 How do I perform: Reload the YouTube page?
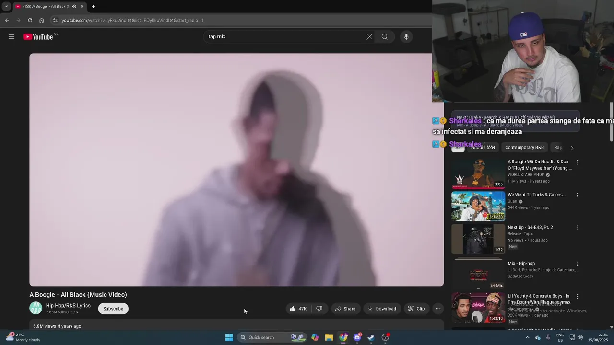tap(30, 20)
